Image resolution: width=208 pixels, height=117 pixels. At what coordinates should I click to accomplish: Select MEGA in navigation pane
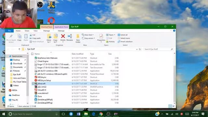tap(14, 90)
